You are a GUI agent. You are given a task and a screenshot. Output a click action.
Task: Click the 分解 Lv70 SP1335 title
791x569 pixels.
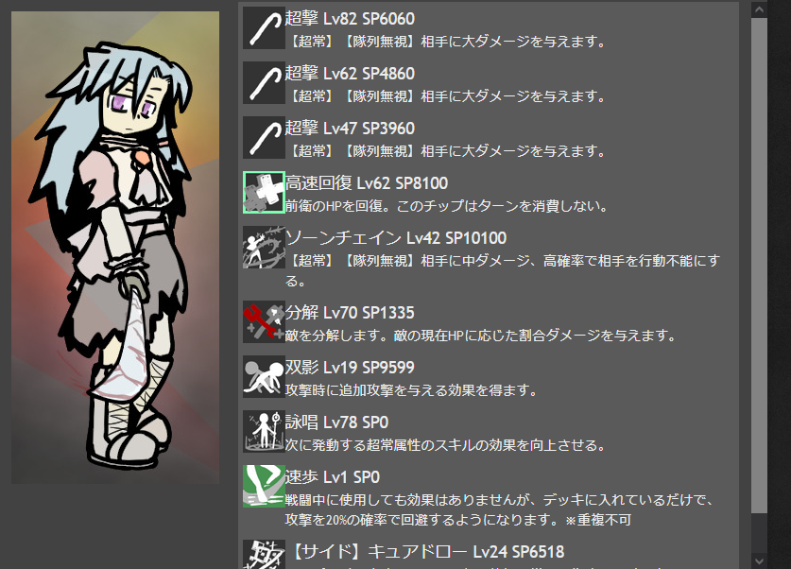pos(350,313)
